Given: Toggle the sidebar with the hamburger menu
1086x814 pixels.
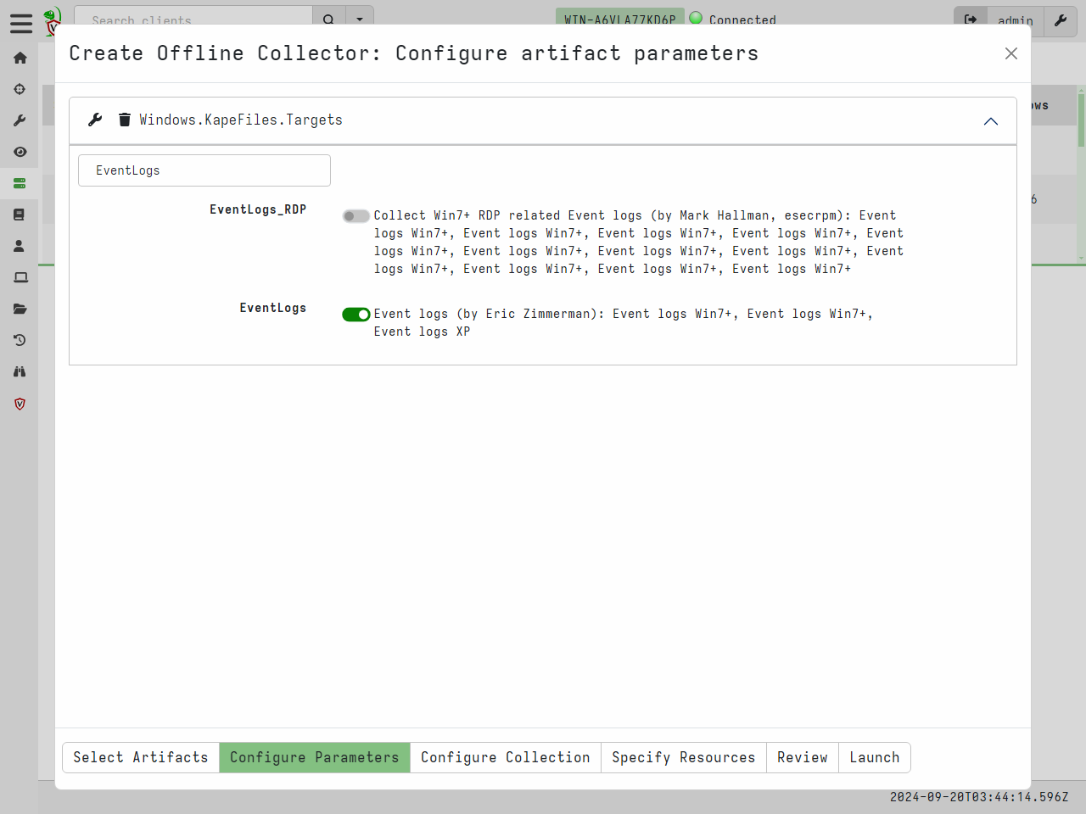Looking at the screenshot, I should point(21,24).
